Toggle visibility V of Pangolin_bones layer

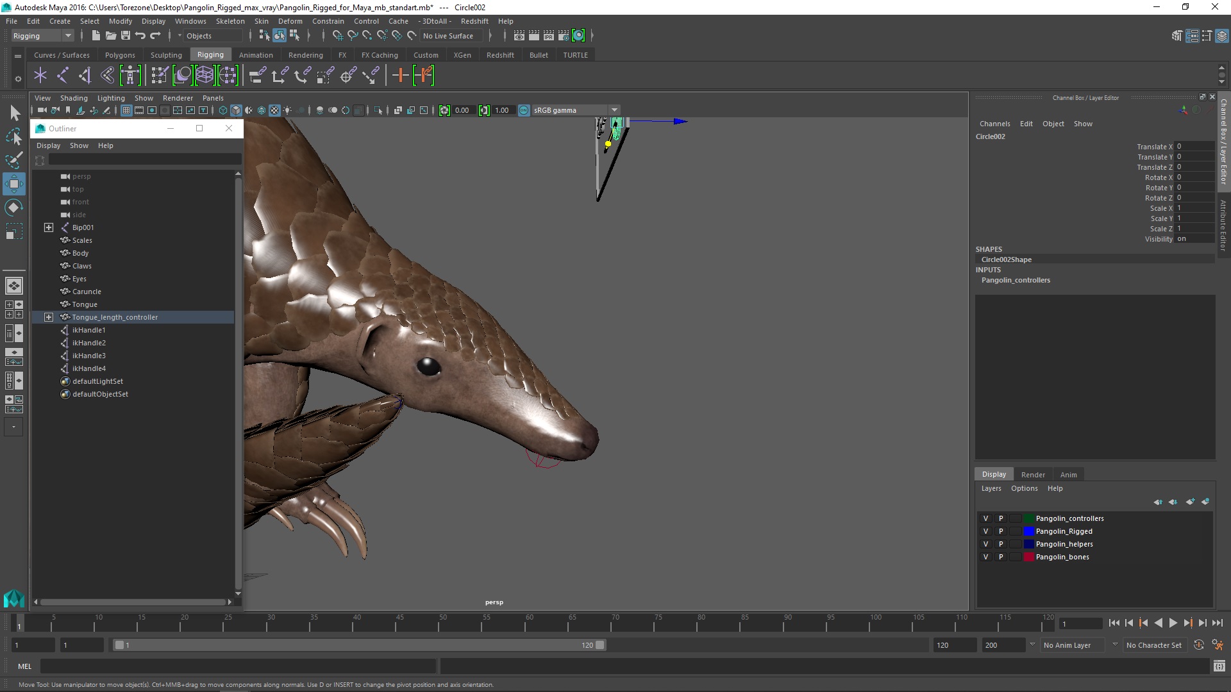(x=985, y=557)
